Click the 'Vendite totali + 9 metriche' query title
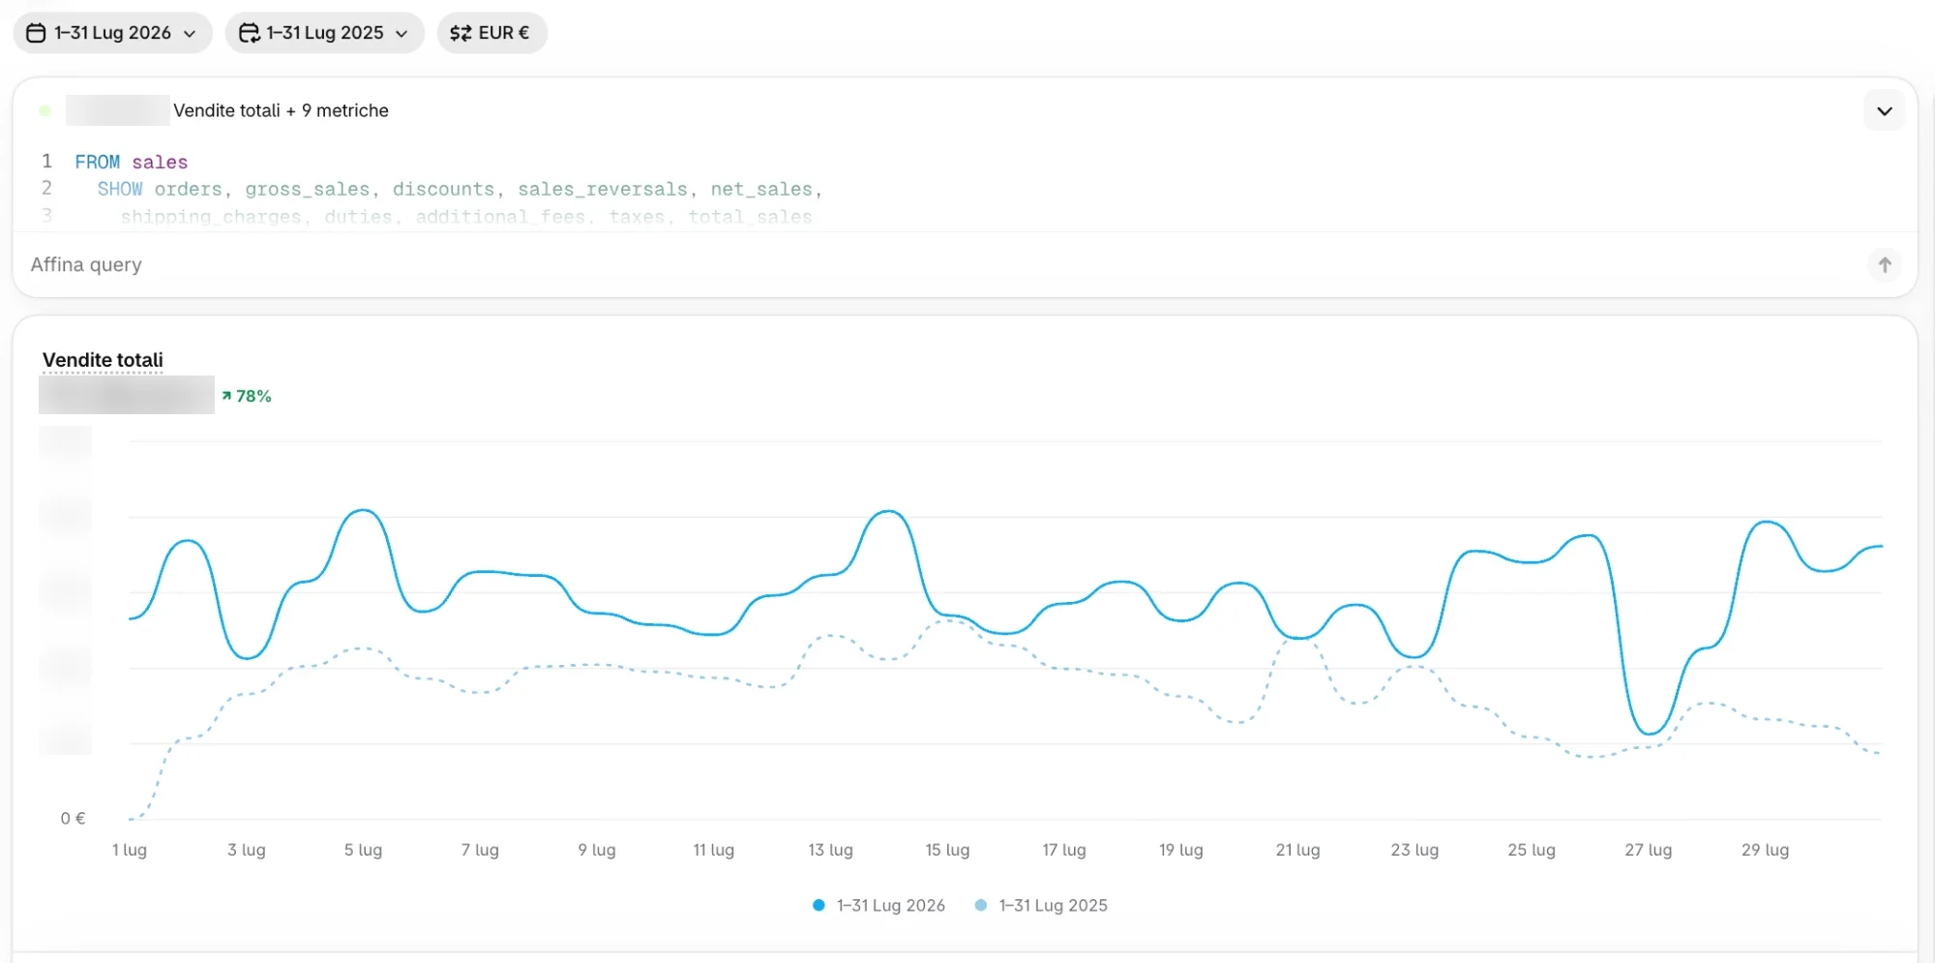Screen dimensions: 1935x963 (x=281, y=110)
